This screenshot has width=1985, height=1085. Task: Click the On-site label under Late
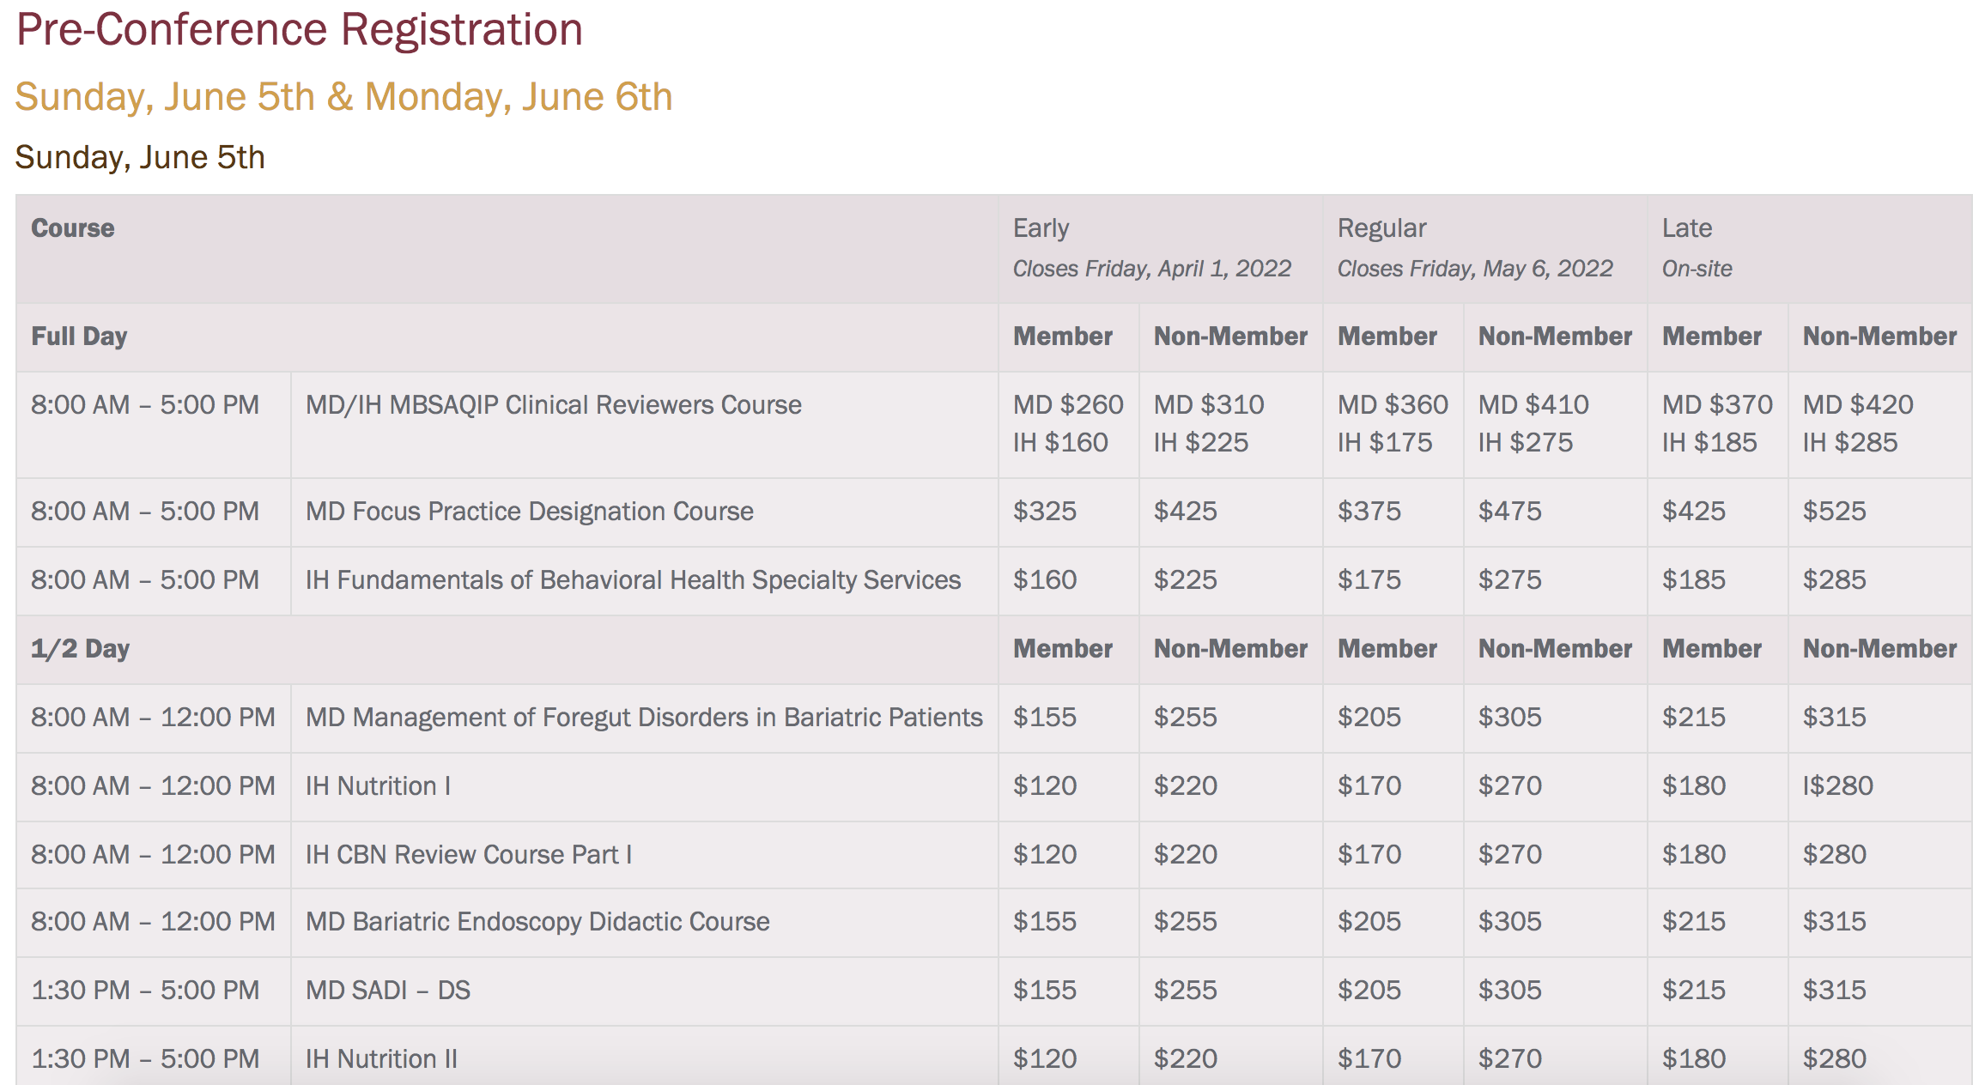(x=1697, y=269)
